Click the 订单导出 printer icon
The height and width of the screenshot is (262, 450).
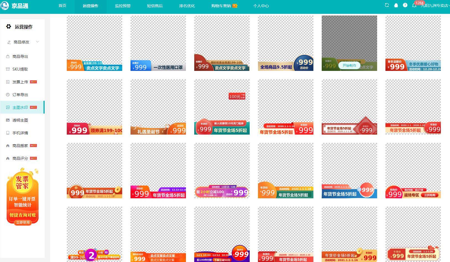tap(8, 95)
